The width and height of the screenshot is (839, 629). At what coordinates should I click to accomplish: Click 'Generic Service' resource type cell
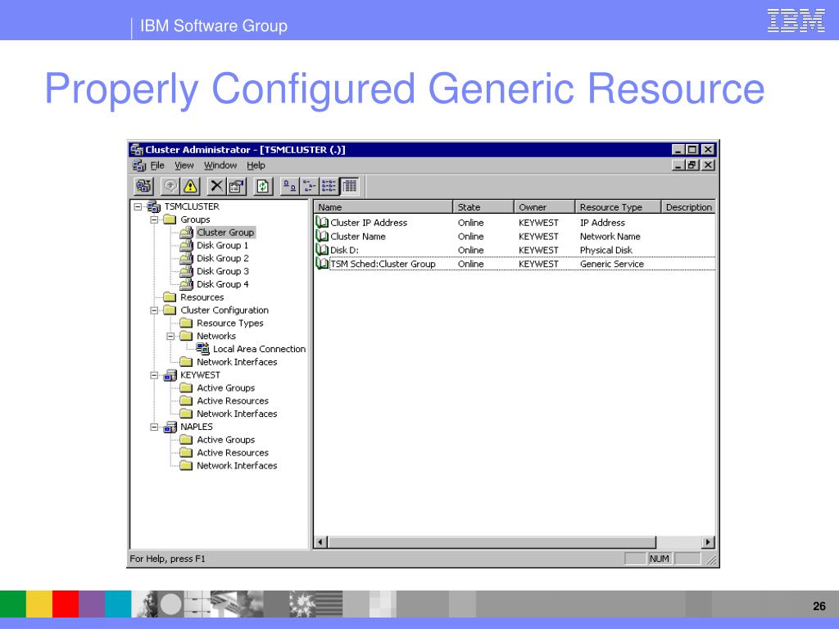point(611,264)
